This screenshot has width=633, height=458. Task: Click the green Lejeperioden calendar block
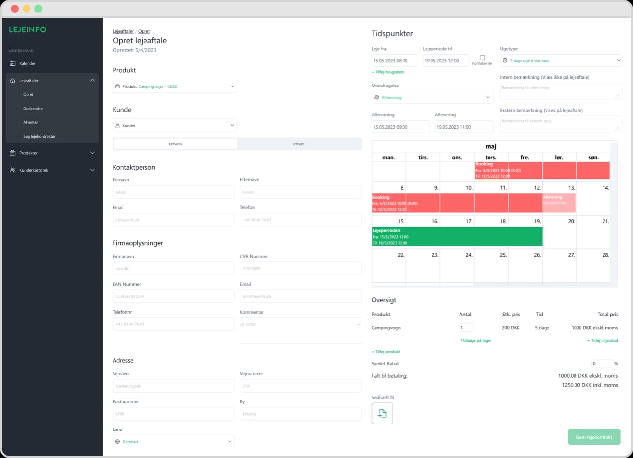(457, 236)
